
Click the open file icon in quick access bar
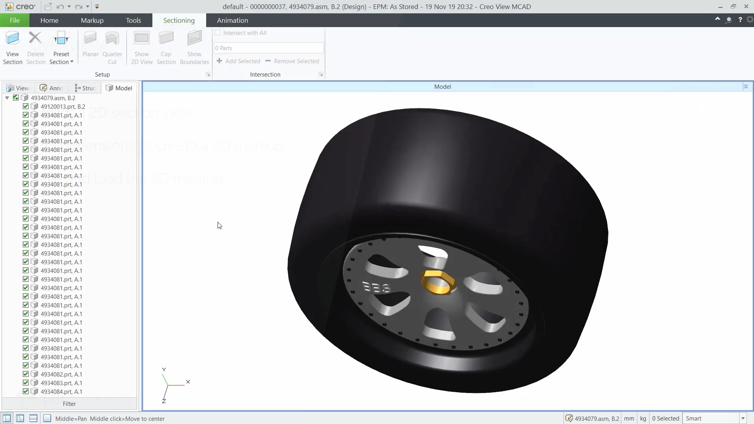(48, 7)
